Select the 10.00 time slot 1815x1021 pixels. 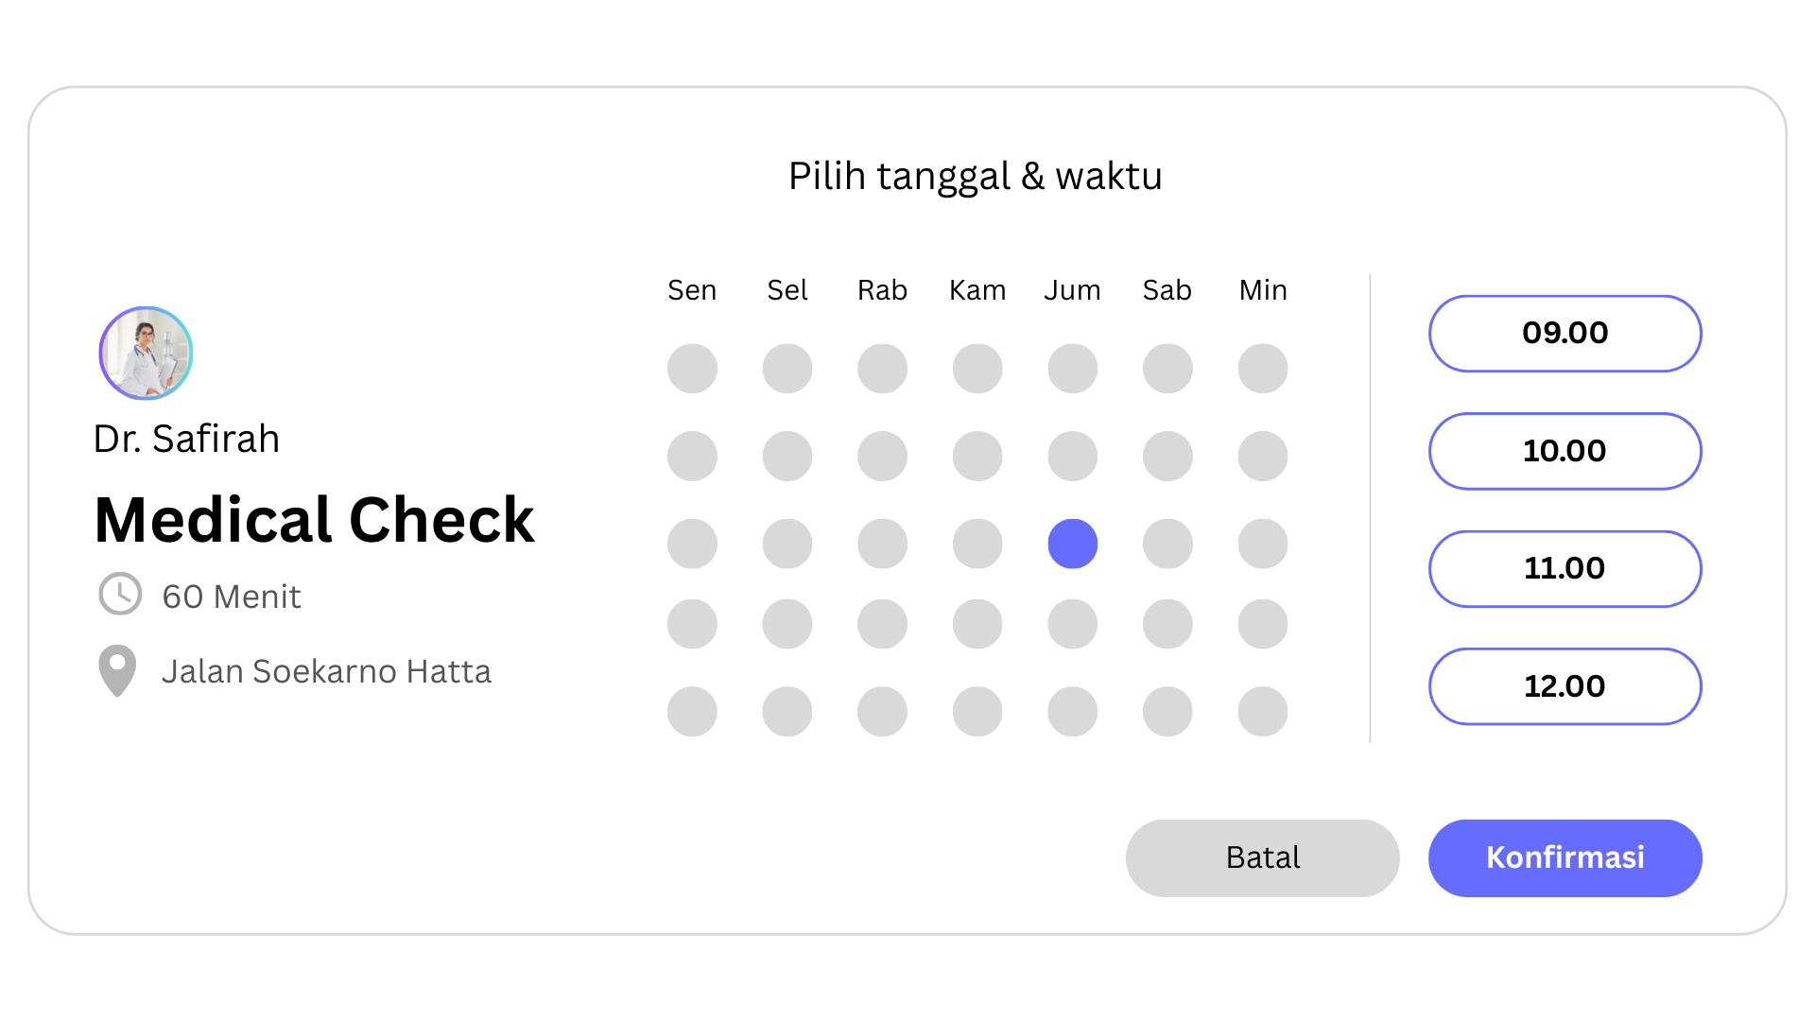click(1564, 451)
